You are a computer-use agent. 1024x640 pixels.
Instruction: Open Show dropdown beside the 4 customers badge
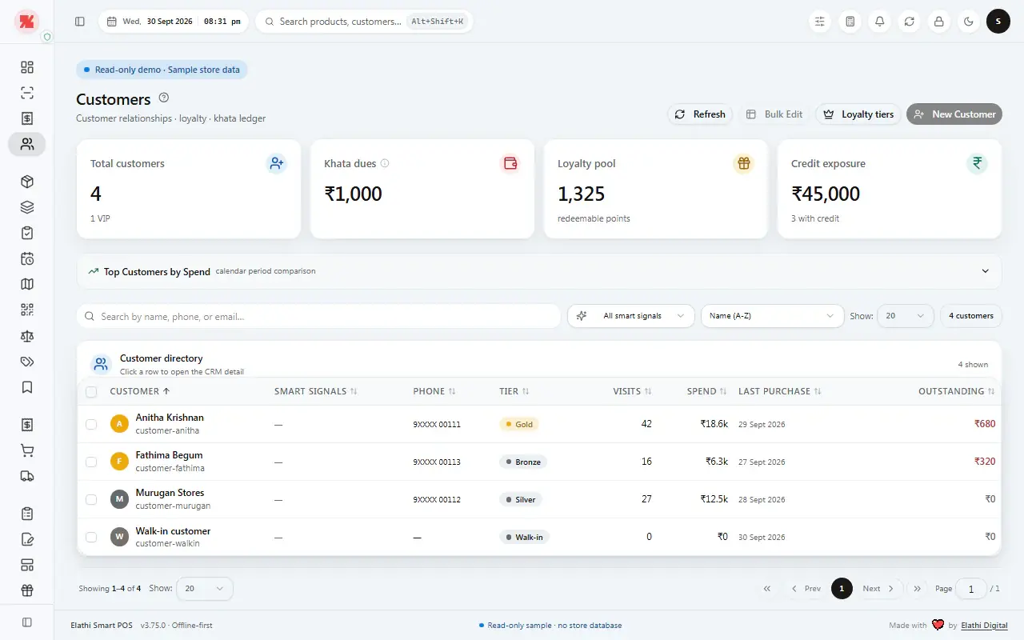pyautogui.click(x=906, y=316)
